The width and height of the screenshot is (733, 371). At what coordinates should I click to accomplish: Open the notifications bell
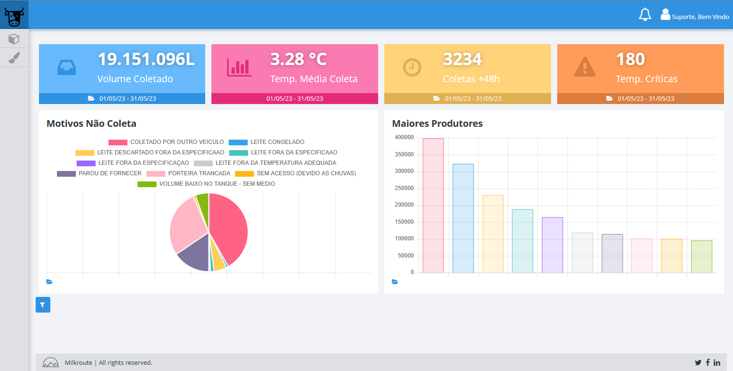click(x=645, y=15)
